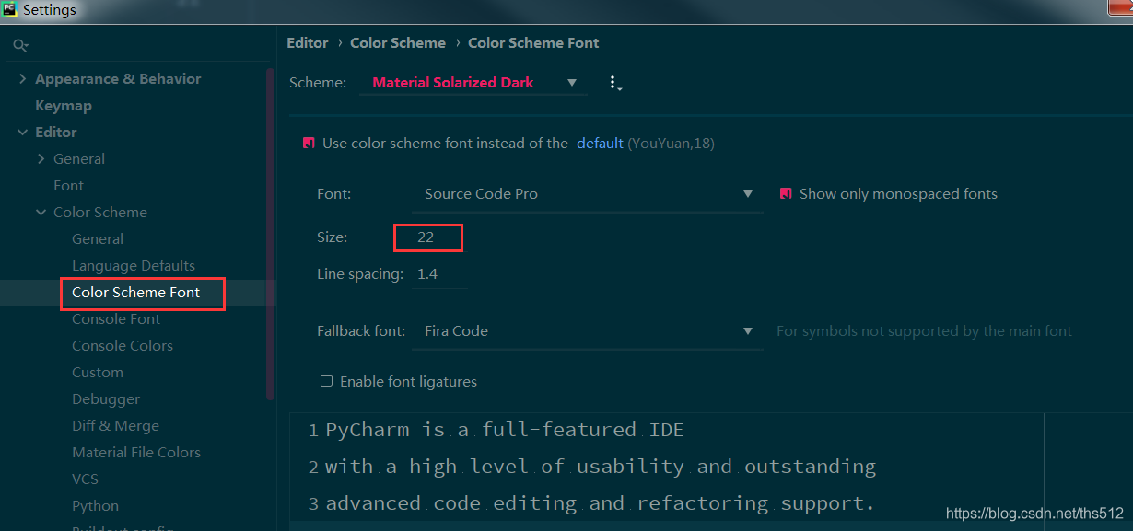Open Python color scheme settings
This screenshot has width=1133, height=531.
coord(96,506)
